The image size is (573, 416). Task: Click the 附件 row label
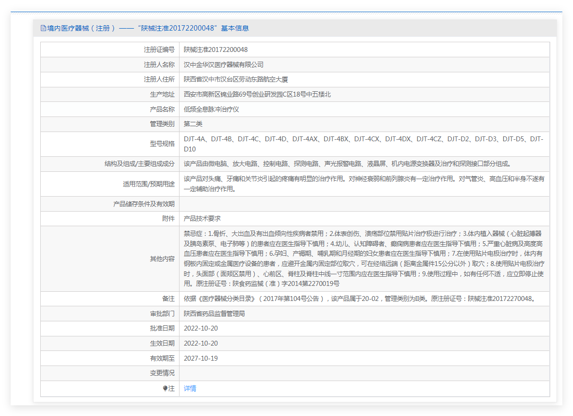point(168,218)
